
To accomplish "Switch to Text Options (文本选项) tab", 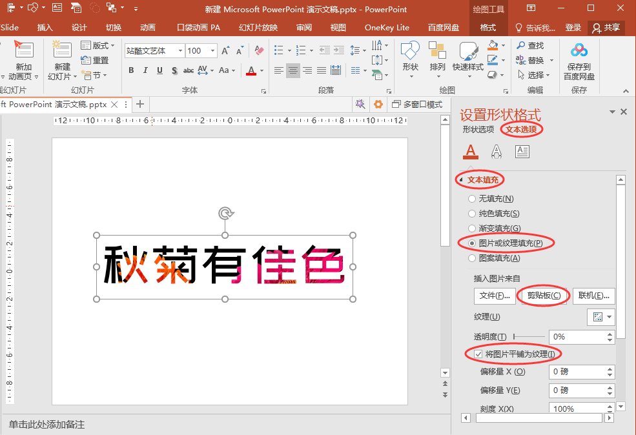I will point(521,130).
